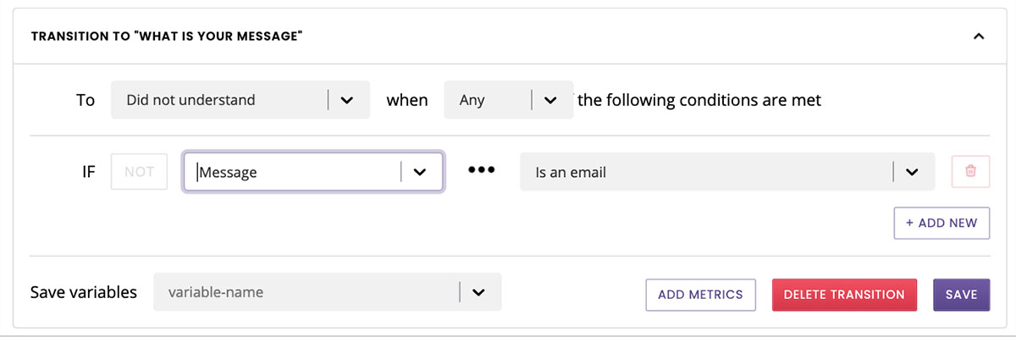The width and height of the screenshot is (1016, 337).
Task: Click the variable-name input field
Action: tap(307, 292)
